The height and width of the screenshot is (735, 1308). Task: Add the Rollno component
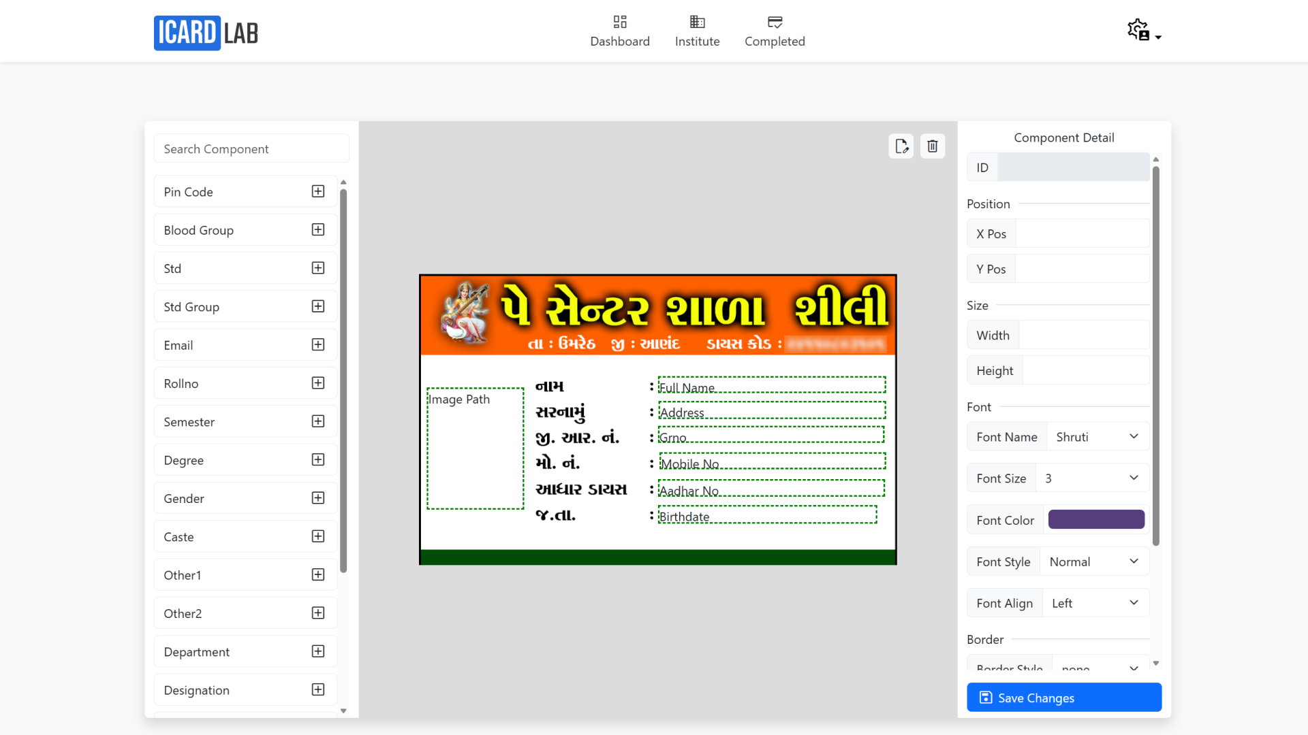click(318, 382)
